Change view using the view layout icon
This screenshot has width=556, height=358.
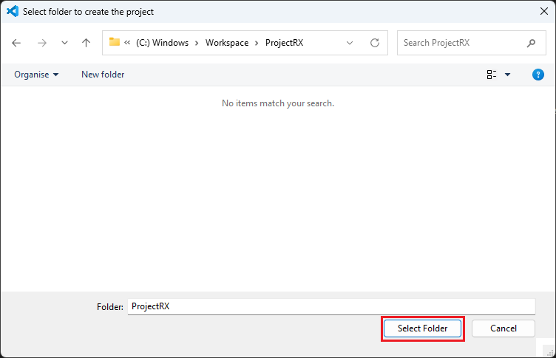pyautogui.click(x=492, y=75)
